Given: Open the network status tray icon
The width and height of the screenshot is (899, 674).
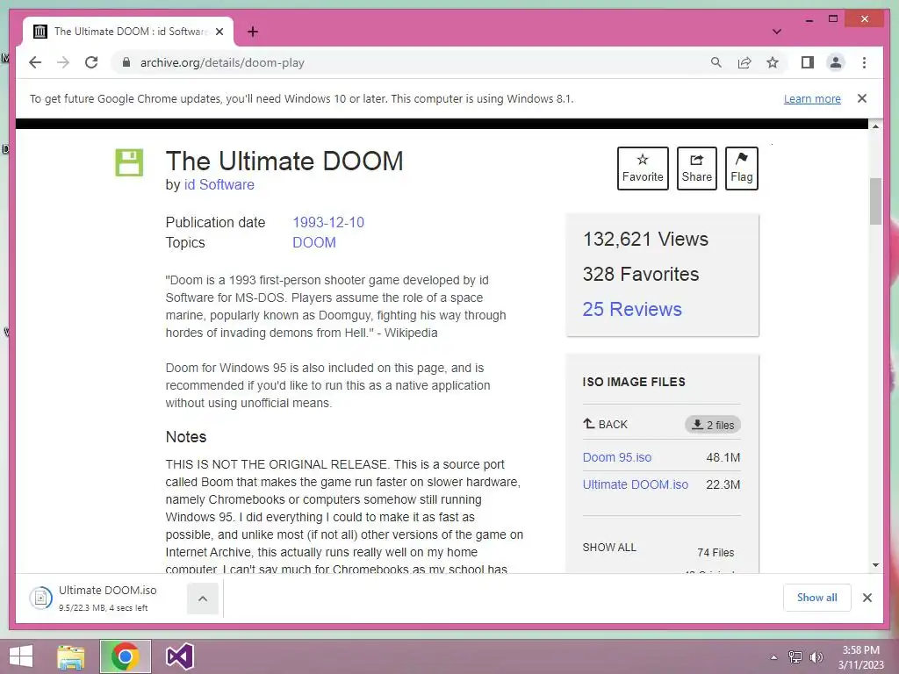Looking at the screenshot, I should (x=795, y=657).
